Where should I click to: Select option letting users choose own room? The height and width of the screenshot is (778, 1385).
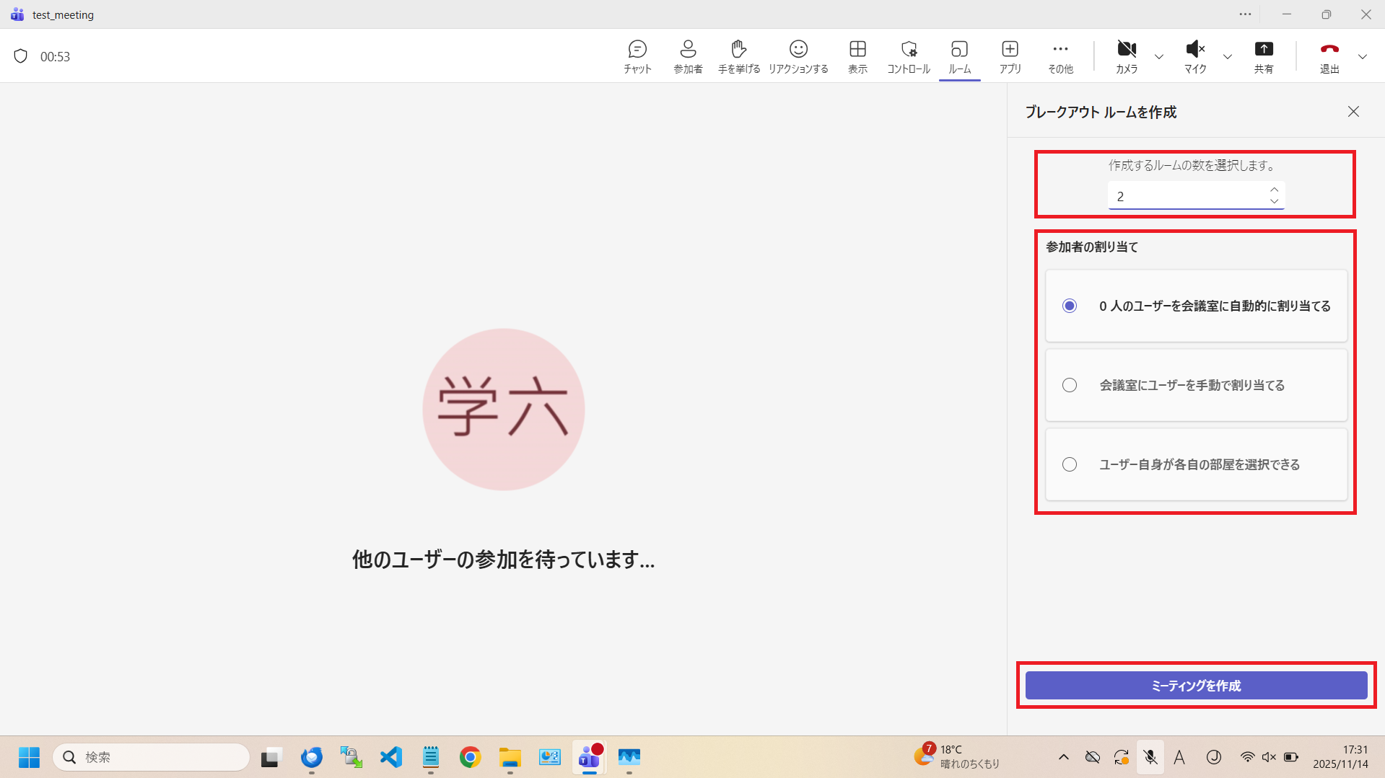(1070, 464)
